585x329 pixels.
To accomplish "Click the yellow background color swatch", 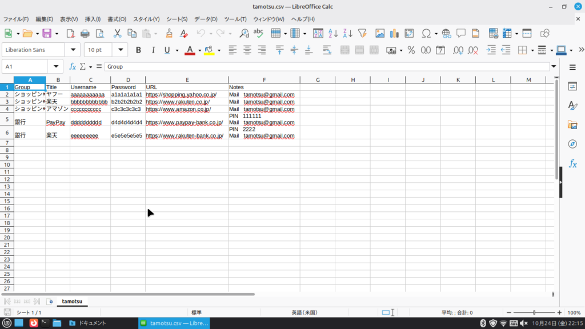I will click(209, 50).
